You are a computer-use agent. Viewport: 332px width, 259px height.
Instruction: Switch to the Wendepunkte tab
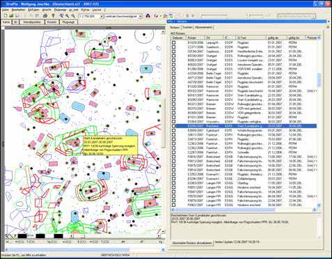pos(32,22)
